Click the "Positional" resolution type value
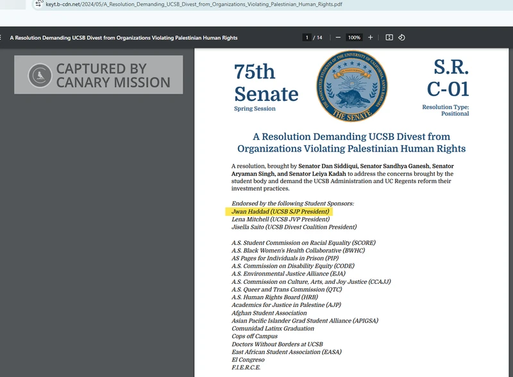 coord(455,114)
